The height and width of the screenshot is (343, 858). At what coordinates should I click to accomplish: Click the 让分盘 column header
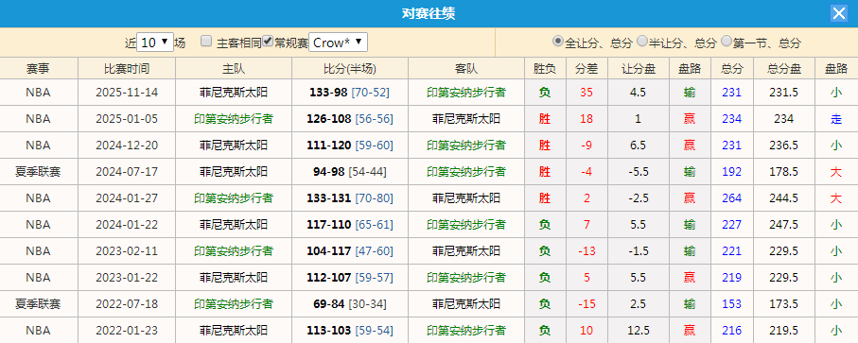point(639,69)
